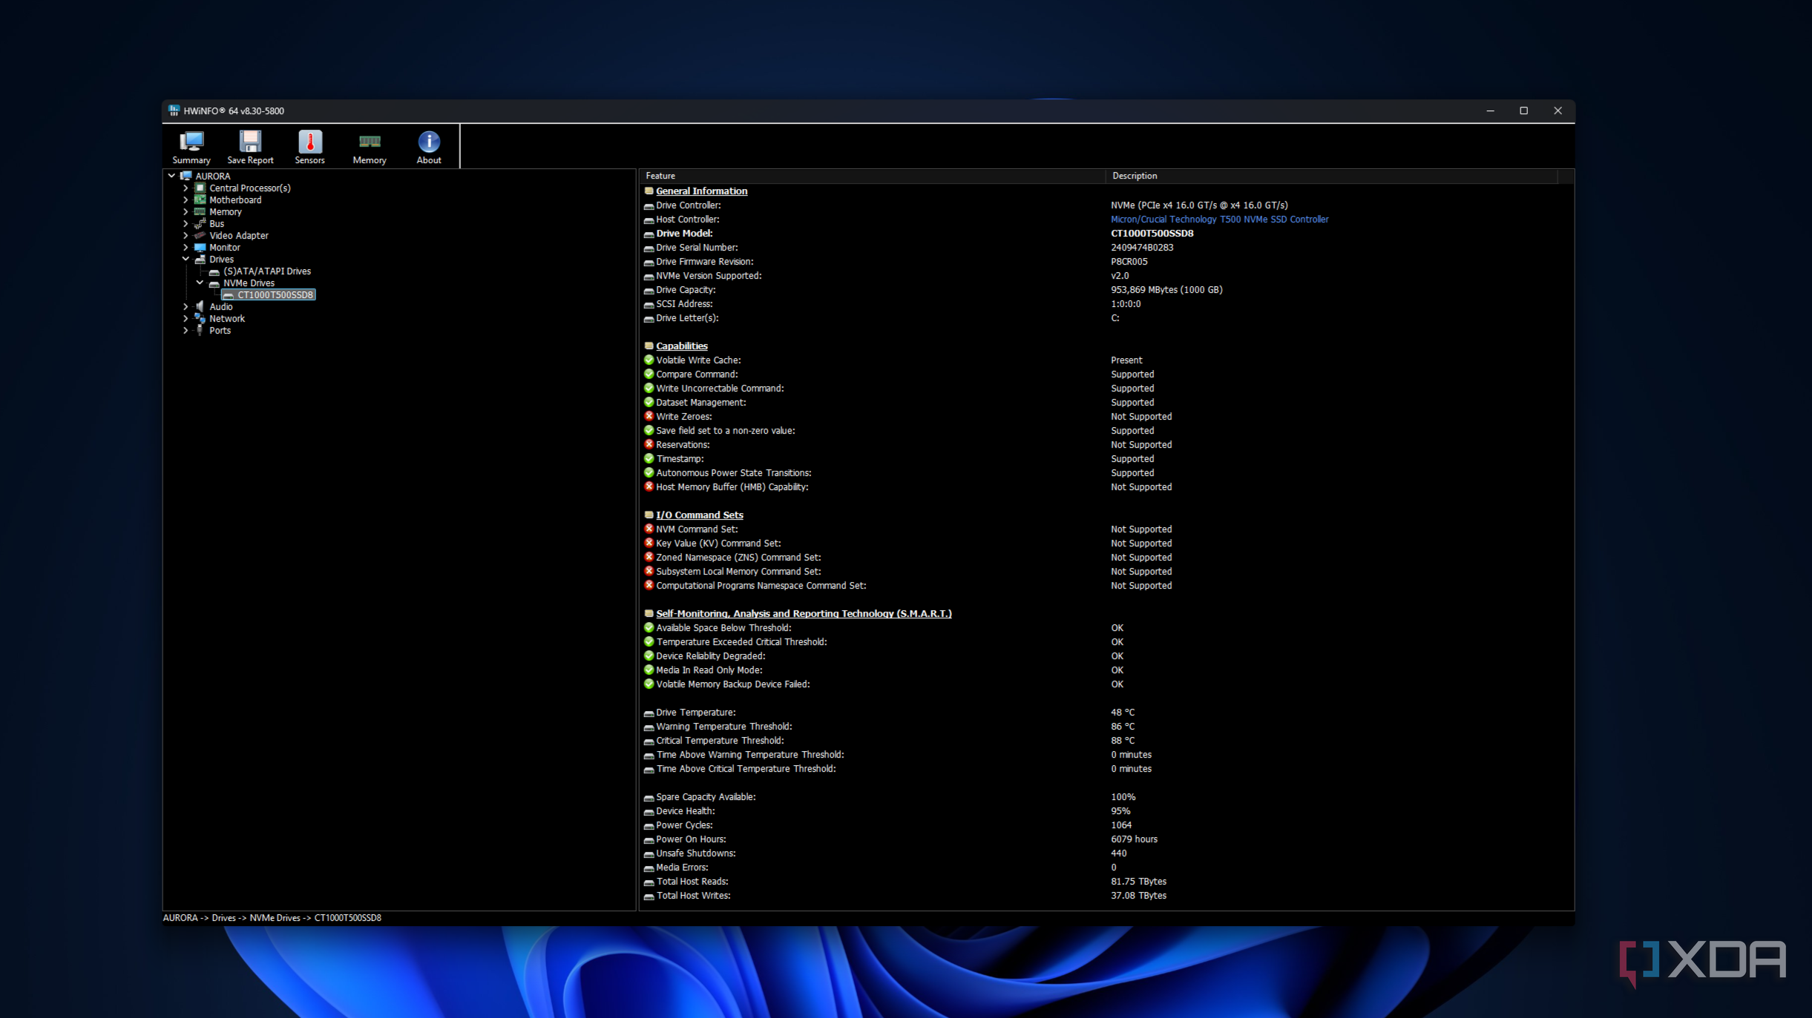Click the Video Adapter card icon
Screen dimensions: 1812x1018
[x=200, y=235]
